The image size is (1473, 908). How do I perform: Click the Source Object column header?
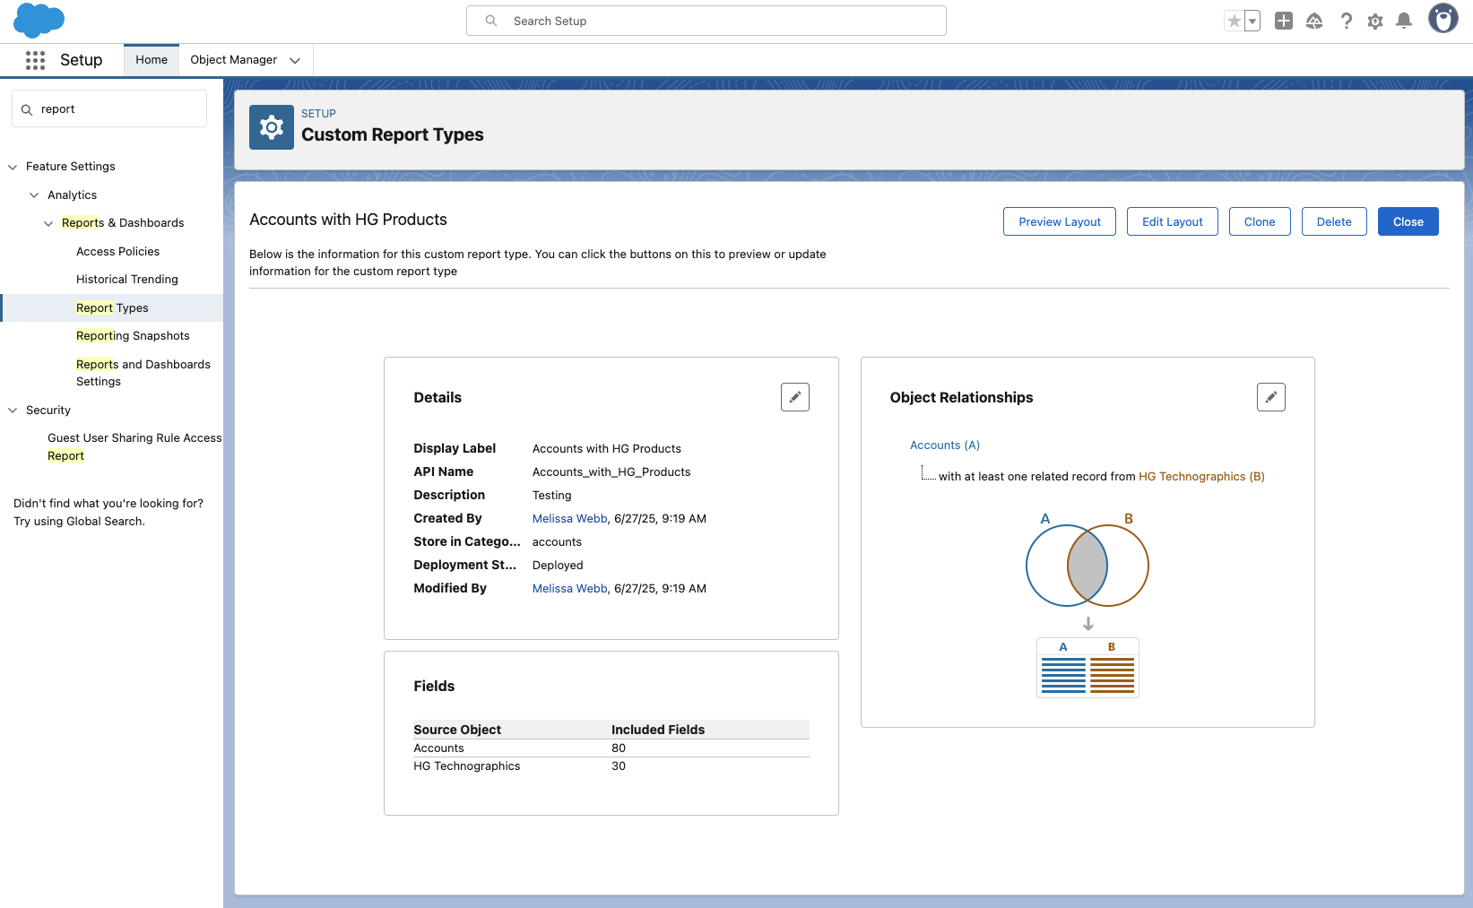point(457,730)
